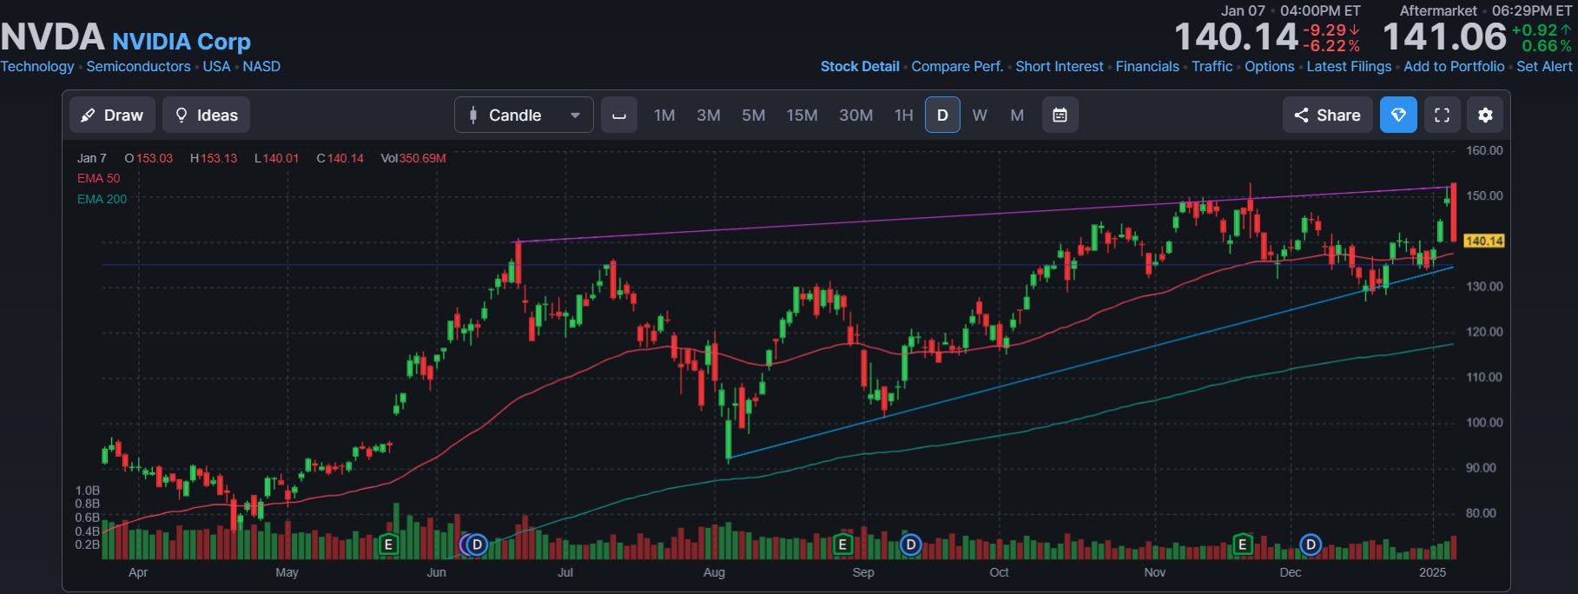Click the dividend D marker in December
This screenshot has height=594, width=1578.
click(x=1311, y=544)
